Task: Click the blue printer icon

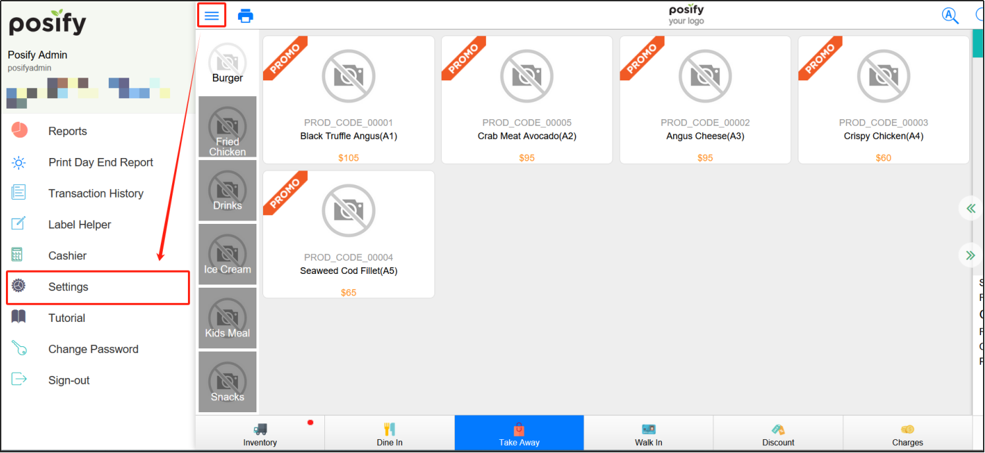Action: coord(245,16)
